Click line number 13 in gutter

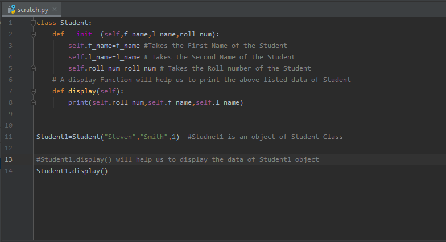coord(9,159)
